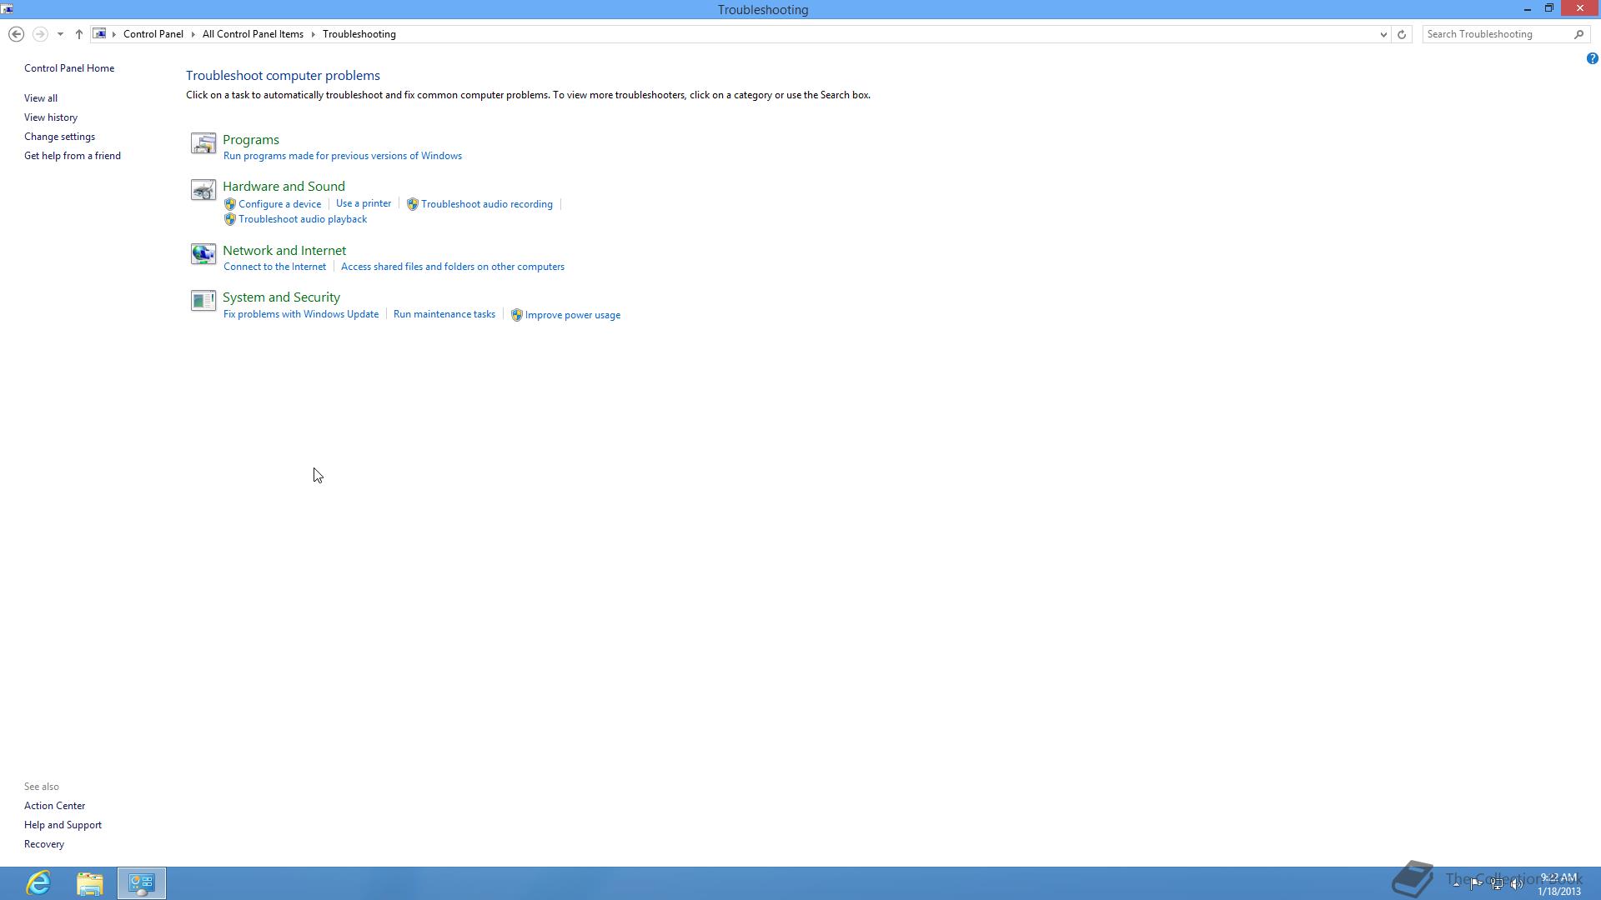Open Control Panel Home
This screenshot has width=1601, height=900.
pos(69,68)
